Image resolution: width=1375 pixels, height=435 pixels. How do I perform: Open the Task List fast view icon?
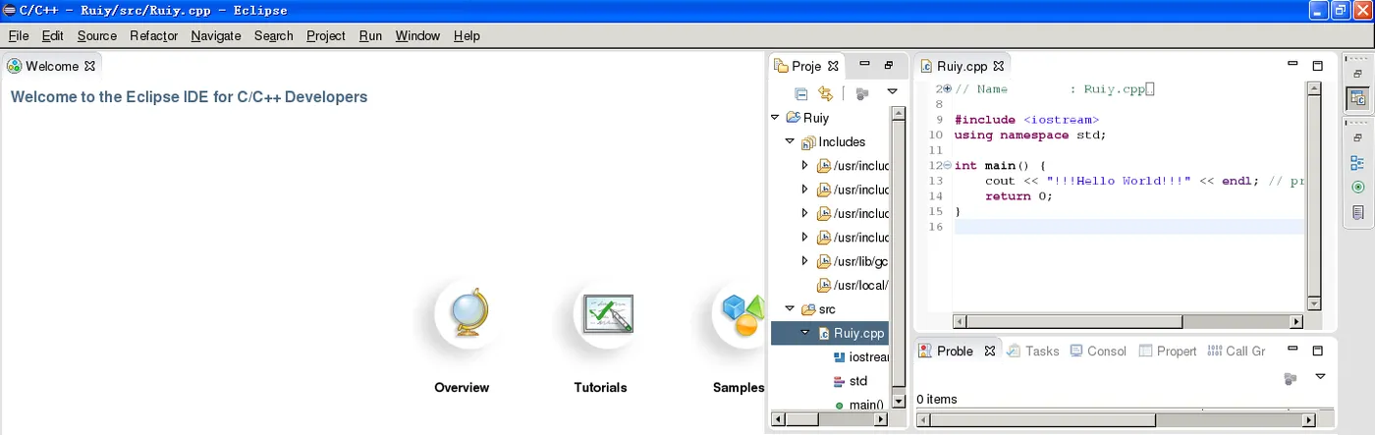tap(1358, 212)
